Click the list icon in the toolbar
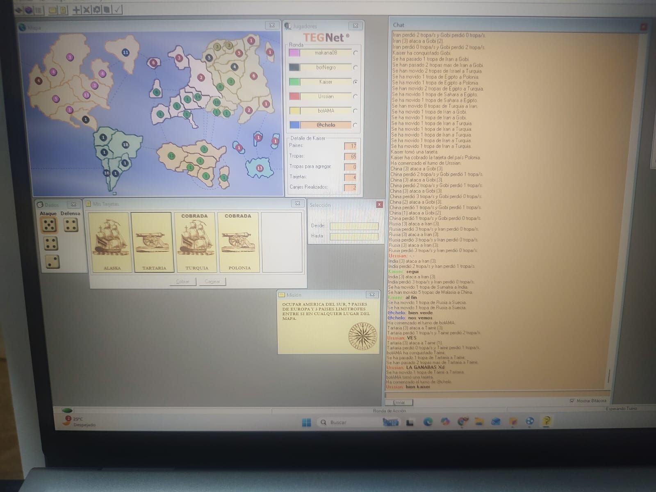 (x=39, y=10)
